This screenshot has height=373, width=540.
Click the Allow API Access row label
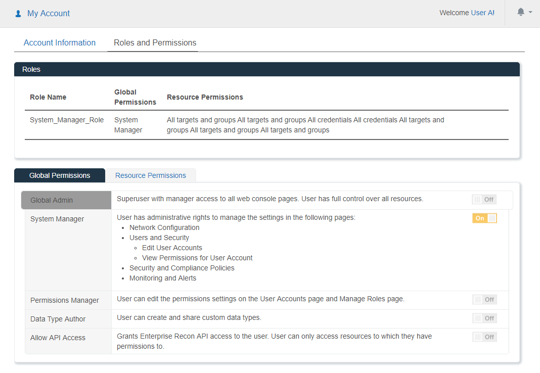pyautogui.click(x=58, y=338)
